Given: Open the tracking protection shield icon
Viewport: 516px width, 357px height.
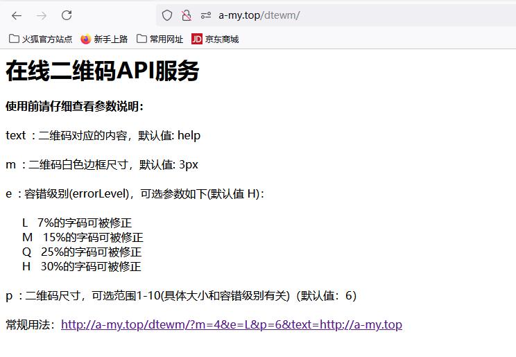Looking at the screenshot, I should click(x=167, y=15).
